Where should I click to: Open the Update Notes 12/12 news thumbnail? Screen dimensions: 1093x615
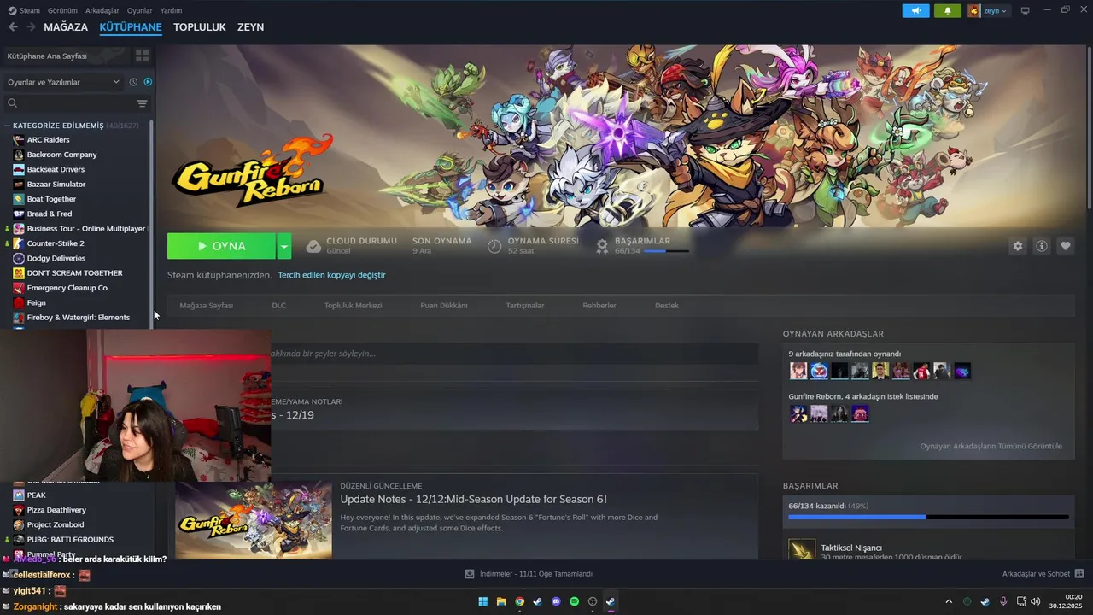coord(254,520)
